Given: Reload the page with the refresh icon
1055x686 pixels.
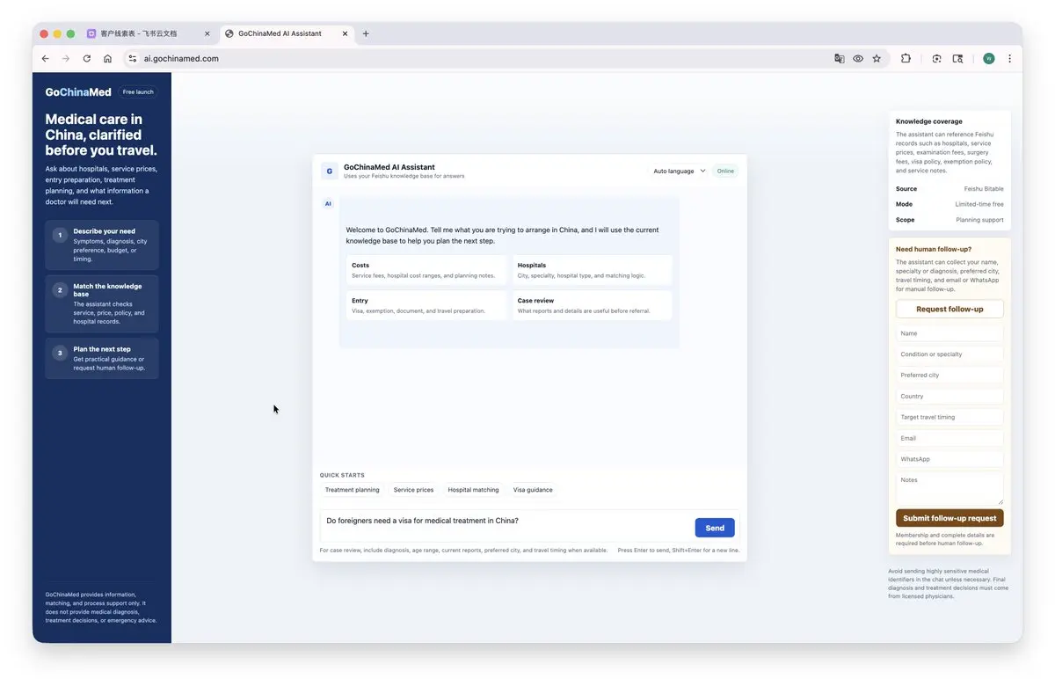Looking at the screenshot, I should tap(87, 59).
